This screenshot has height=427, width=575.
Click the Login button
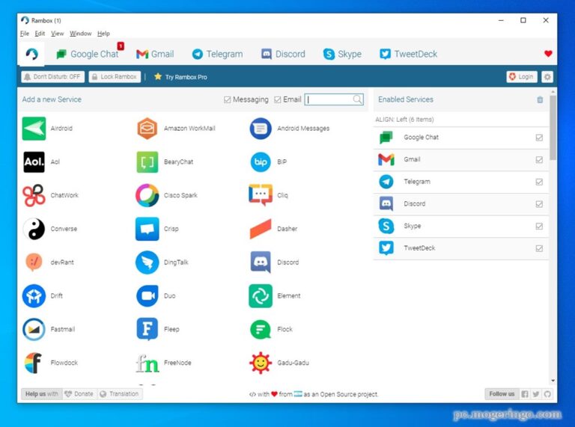521,77
